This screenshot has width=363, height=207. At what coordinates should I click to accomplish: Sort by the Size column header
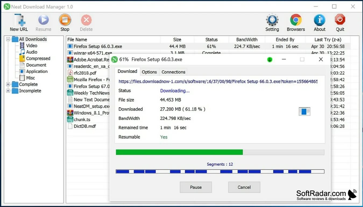point(177,39)
